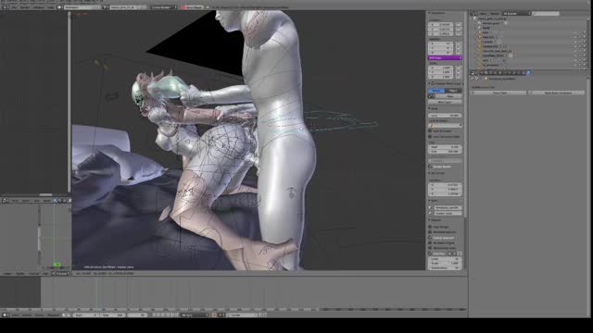Click the Rigid Body Constraint button

tap(556, 92)
